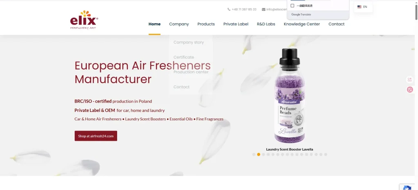
Task: Open the EN language selector
Action: pos(363,7)
